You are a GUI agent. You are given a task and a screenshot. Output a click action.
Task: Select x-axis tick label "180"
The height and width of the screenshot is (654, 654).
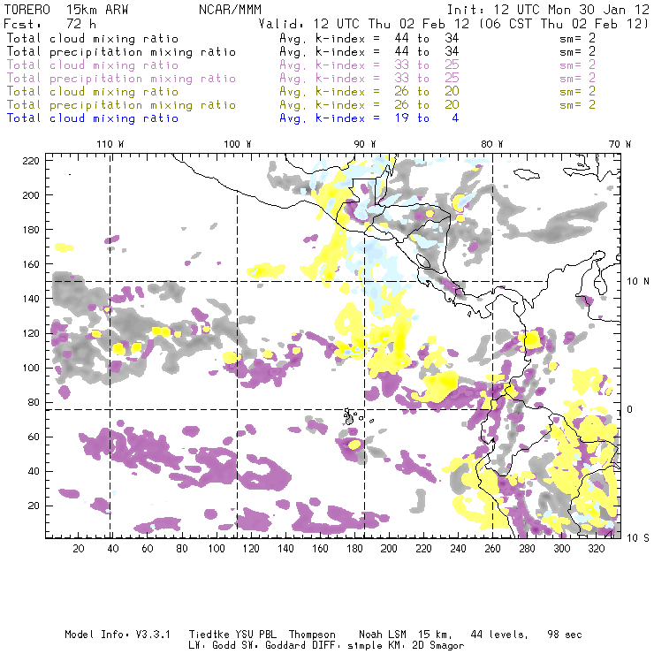(x=354, y=549)
